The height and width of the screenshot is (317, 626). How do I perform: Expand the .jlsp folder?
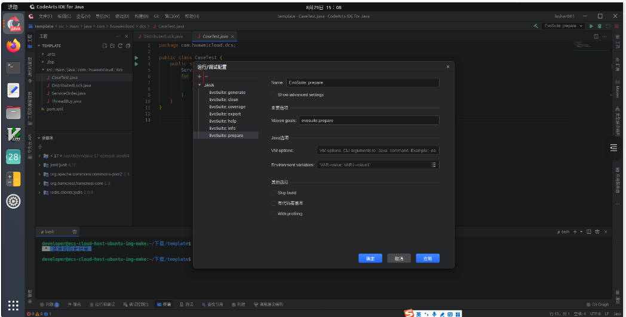pos(43,62)
